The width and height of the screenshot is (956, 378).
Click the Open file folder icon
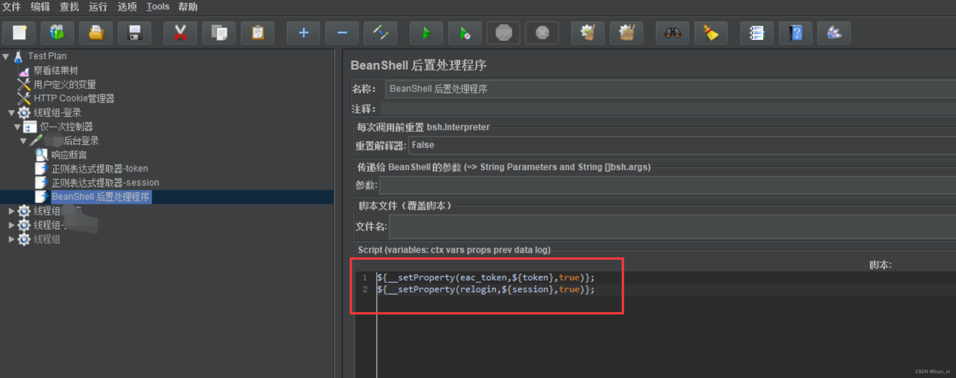(96, 33)
